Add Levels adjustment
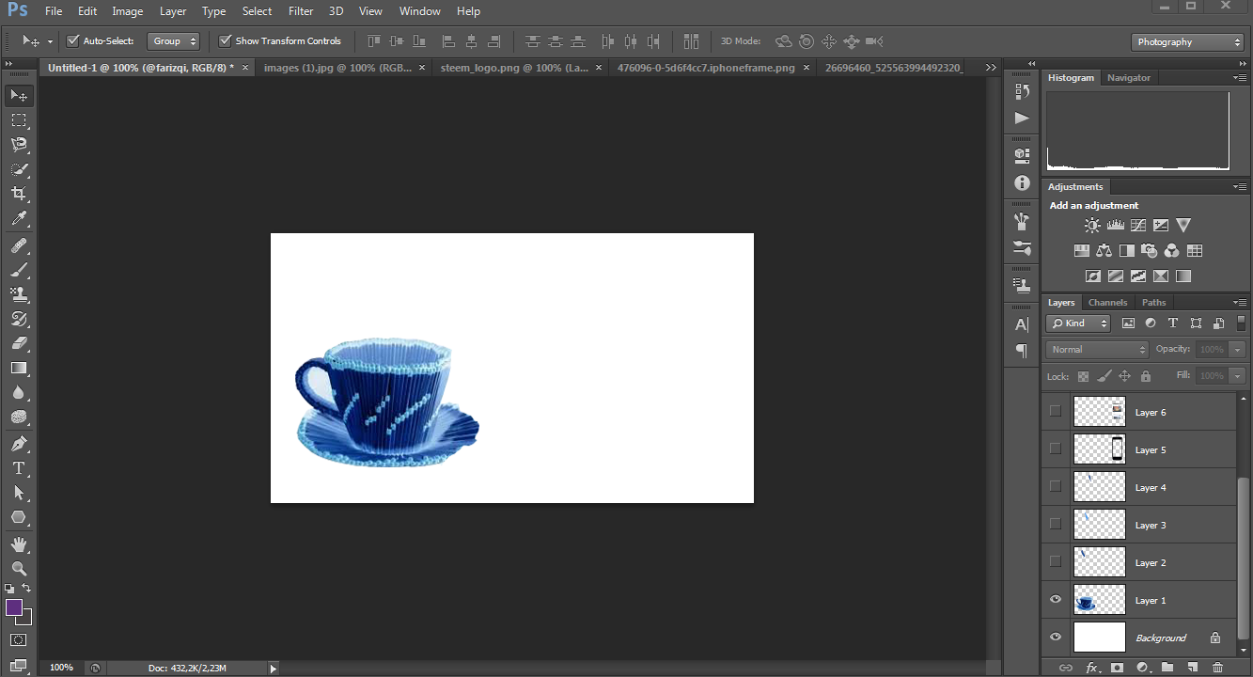Viewport: 1253px width, 677px height. pos(1116,226)
